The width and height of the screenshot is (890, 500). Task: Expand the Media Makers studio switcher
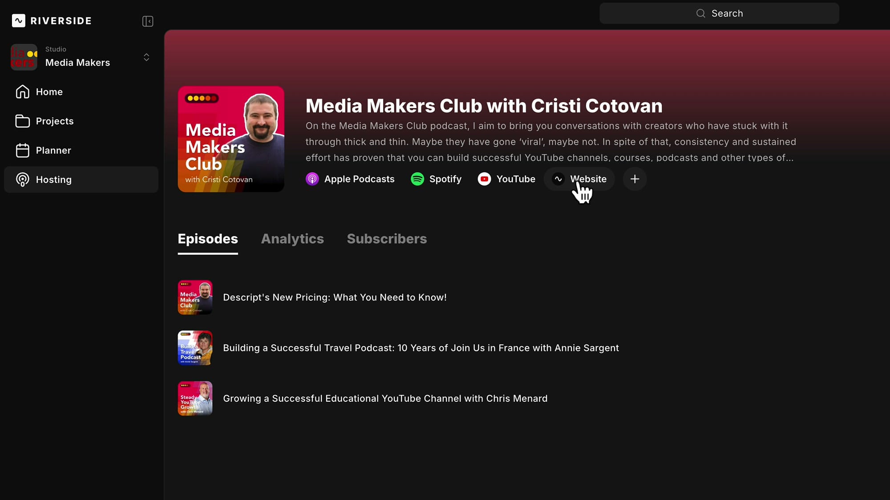(x=146, y=57)
